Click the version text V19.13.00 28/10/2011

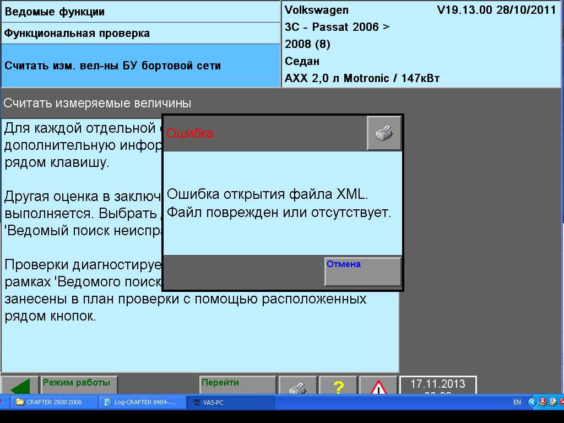pyautogui.click(x=497, y=10)
